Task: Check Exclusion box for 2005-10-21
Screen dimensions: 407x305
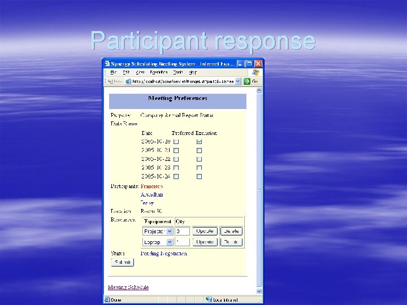Action: (x=199, y=150)
